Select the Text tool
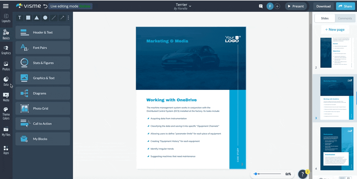357x179 pixels. tap(19, 18)
